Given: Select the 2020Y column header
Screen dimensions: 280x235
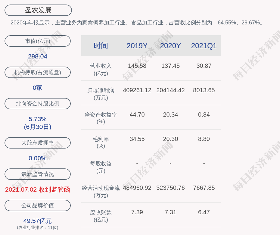Looking at the screenshot, I should pos(170,46).
